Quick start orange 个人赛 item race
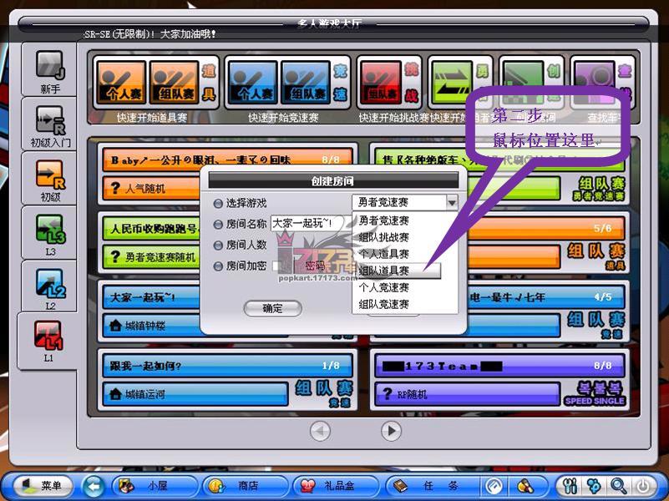The height and width of the screenshot is (501, 669). click(121, 83)
